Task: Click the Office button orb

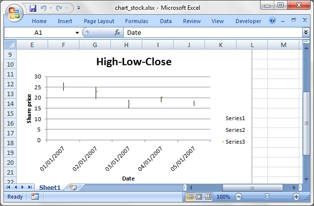Action: [14, 13]
